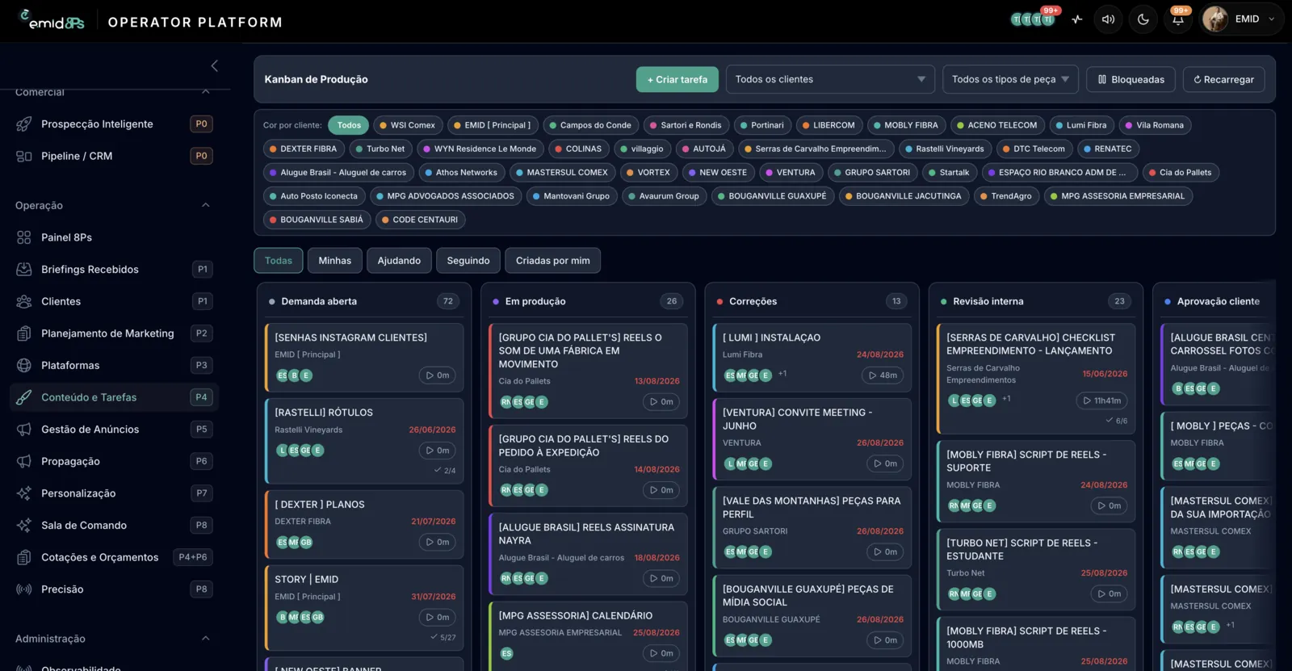Collapse the sidebar with the chevron
This screenshot has height=671, width=1292.
[214, 65]
